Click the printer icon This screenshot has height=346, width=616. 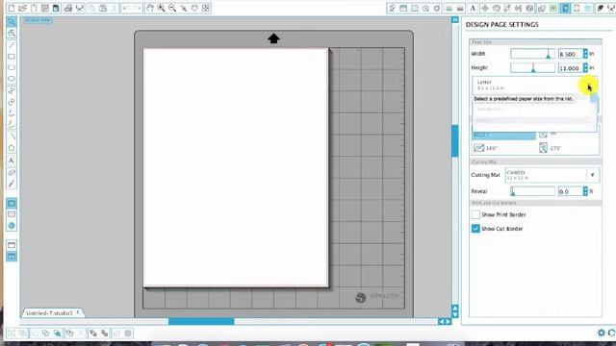coord(68,8)
